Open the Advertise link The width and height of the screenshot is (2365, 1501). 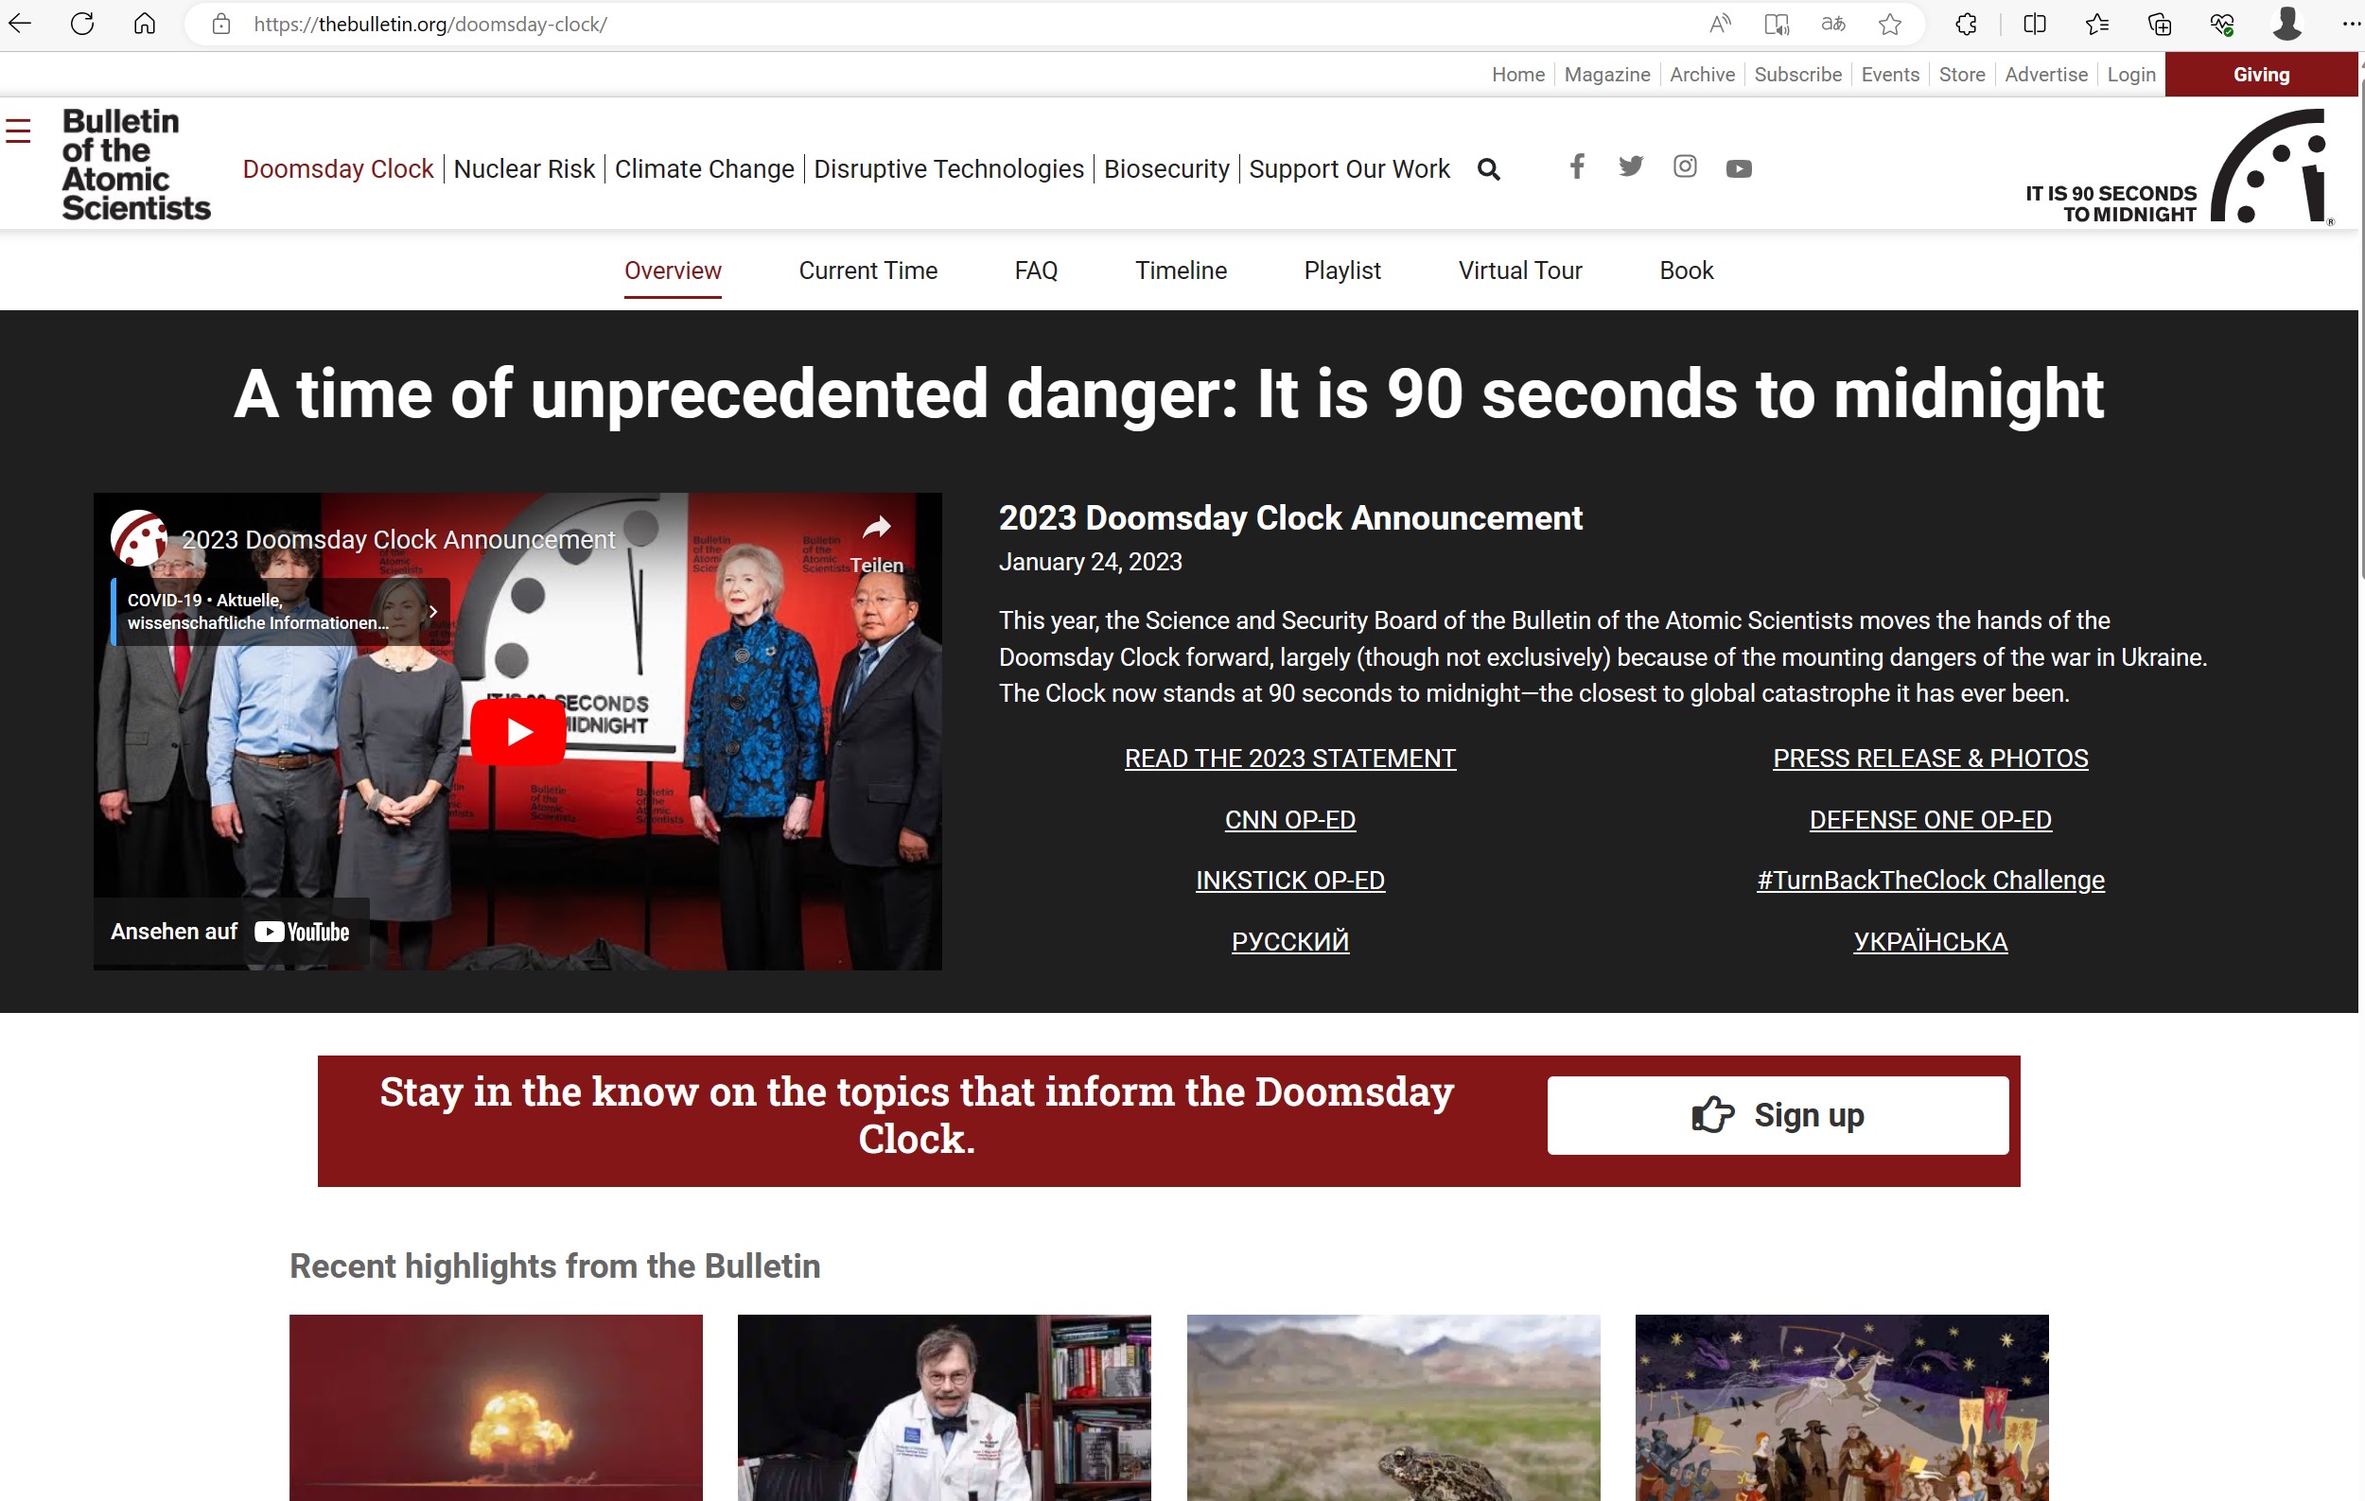click(2046, 75)
